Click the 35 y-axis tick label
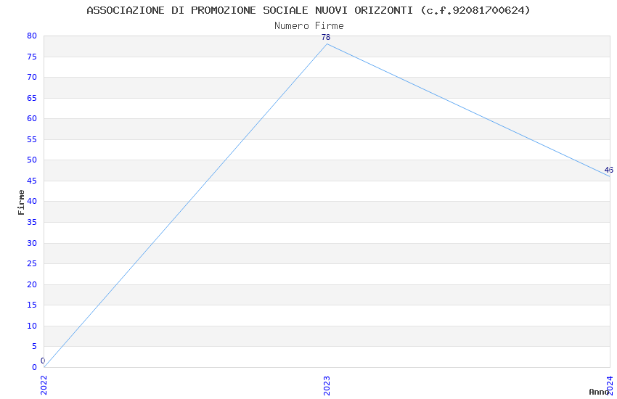 pyautogui.click(x=32, y=222)
